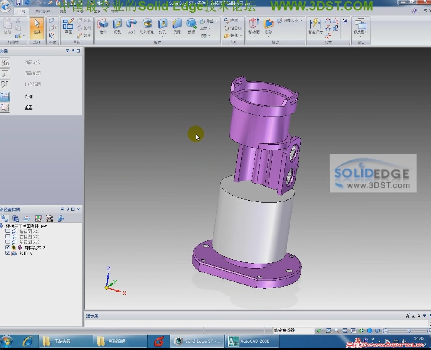The image size is (431, 350).
Task: Expand the 切割 dropdown under 添加
Action: pos(205,36)
